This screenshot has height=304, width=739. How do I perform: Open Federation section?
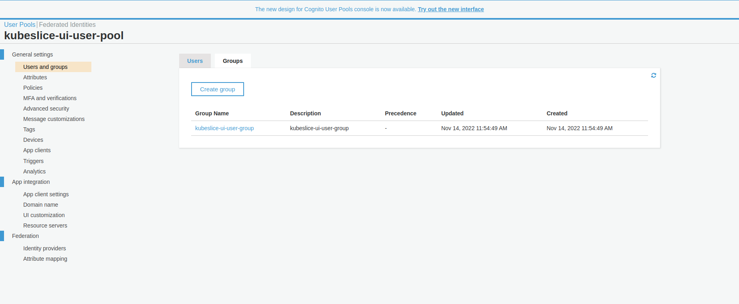(x=25, y=236)
